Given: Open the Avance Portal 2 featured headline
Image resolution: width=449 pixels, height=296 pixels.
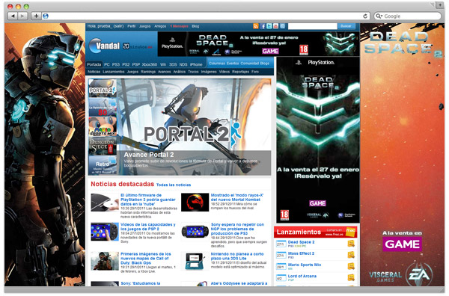Looking at the screenshot, I should [149, 155].
